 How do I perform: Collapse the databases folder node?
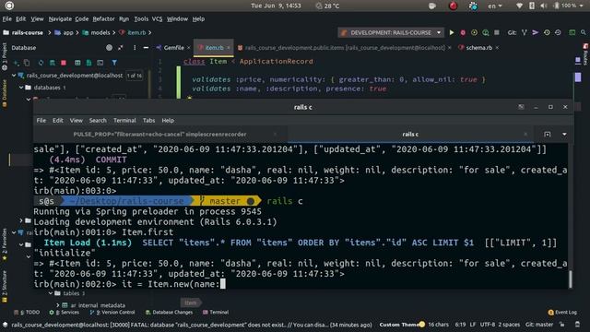[21, 88]
